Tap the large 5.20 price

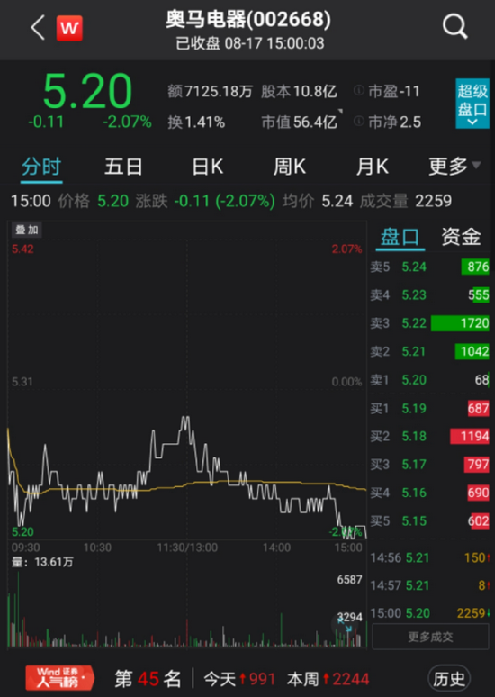pos(87,92)
